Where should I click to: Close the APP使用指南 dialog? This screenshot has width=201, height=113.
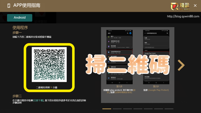click(x=195, y=6)
